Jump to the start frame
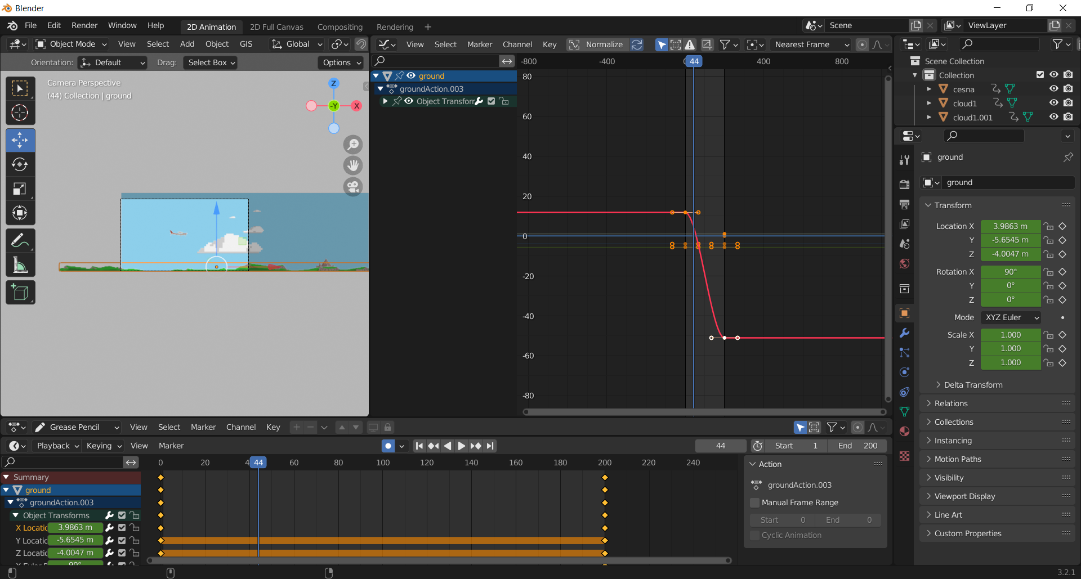 pos(419,446)
